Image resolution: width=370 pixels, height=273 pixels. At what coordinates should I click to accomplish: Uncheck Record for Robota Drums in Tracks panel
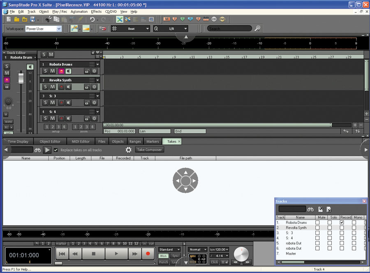(342, 222)
